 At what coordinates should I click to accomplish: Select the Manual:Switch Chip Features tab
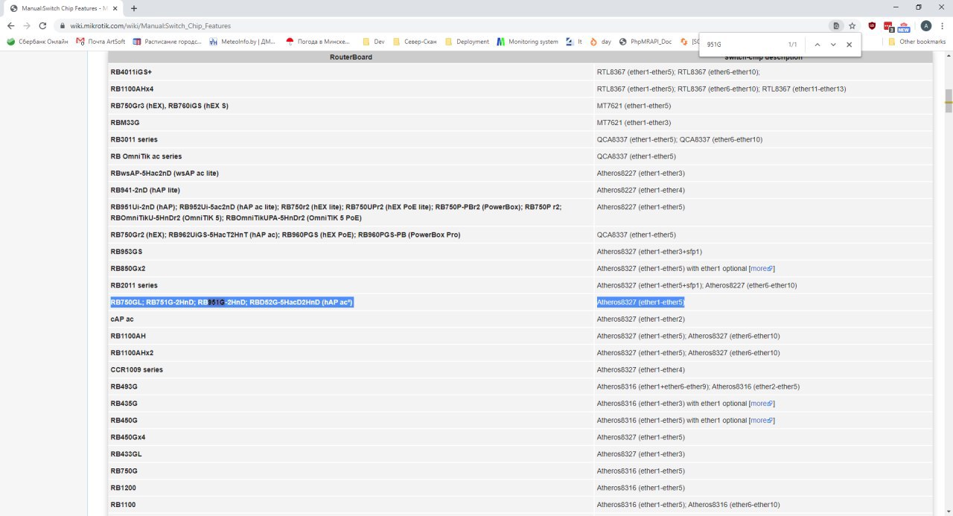63,8
